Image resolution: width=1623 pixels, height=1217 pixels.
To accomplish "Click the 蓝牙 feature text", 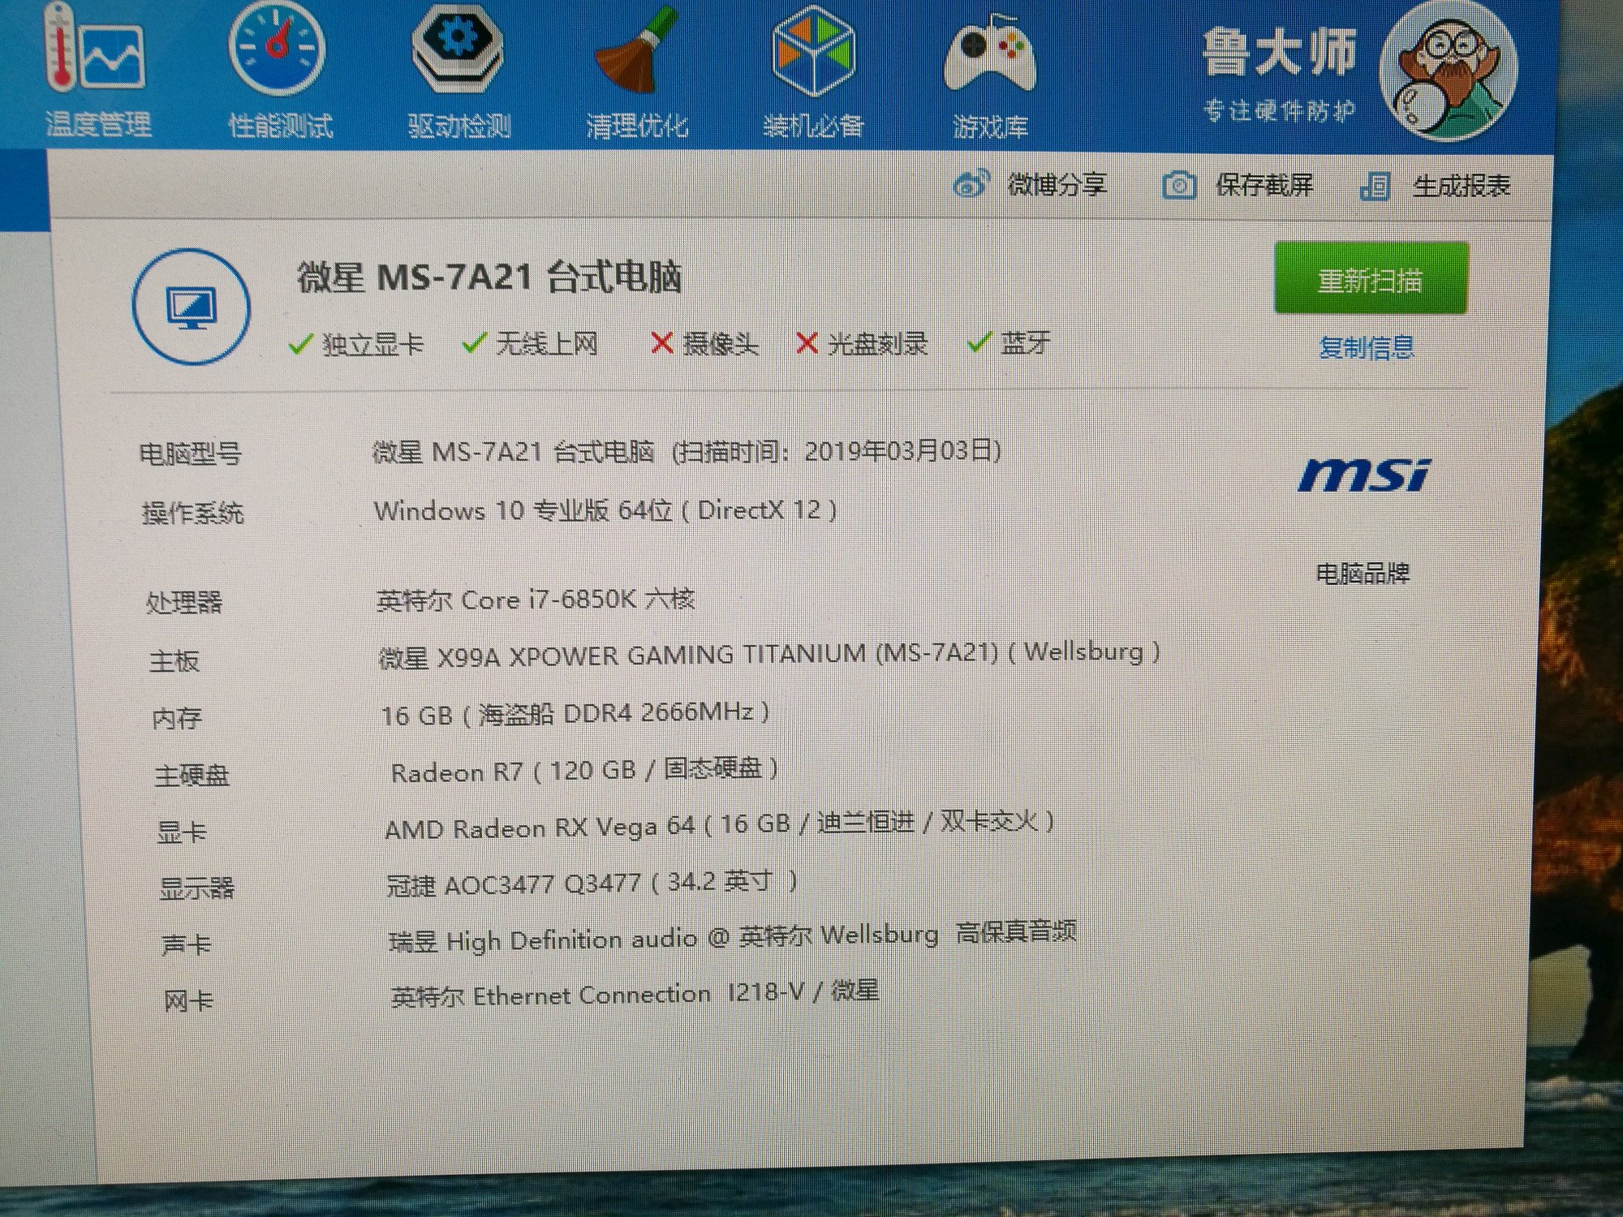I will pyautogui.click(x=1025, y=343).
